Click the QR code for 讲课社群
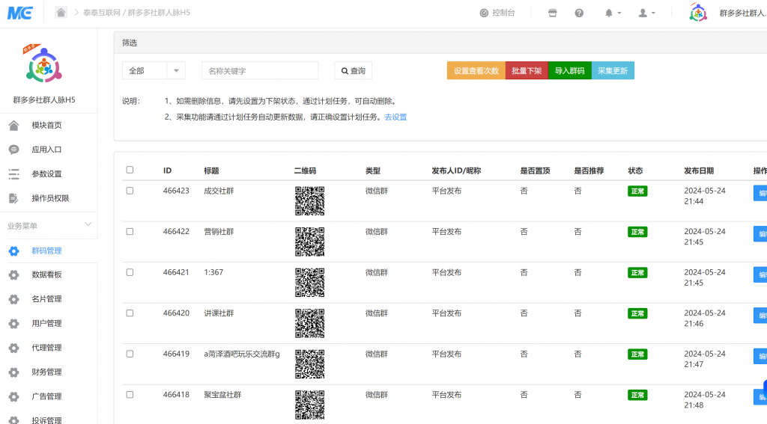This screenshot has height=424, width=767. [309, 323]
